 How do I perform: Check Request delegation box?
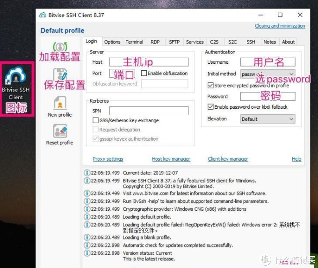pyautogui.click(x=95, y=129)
